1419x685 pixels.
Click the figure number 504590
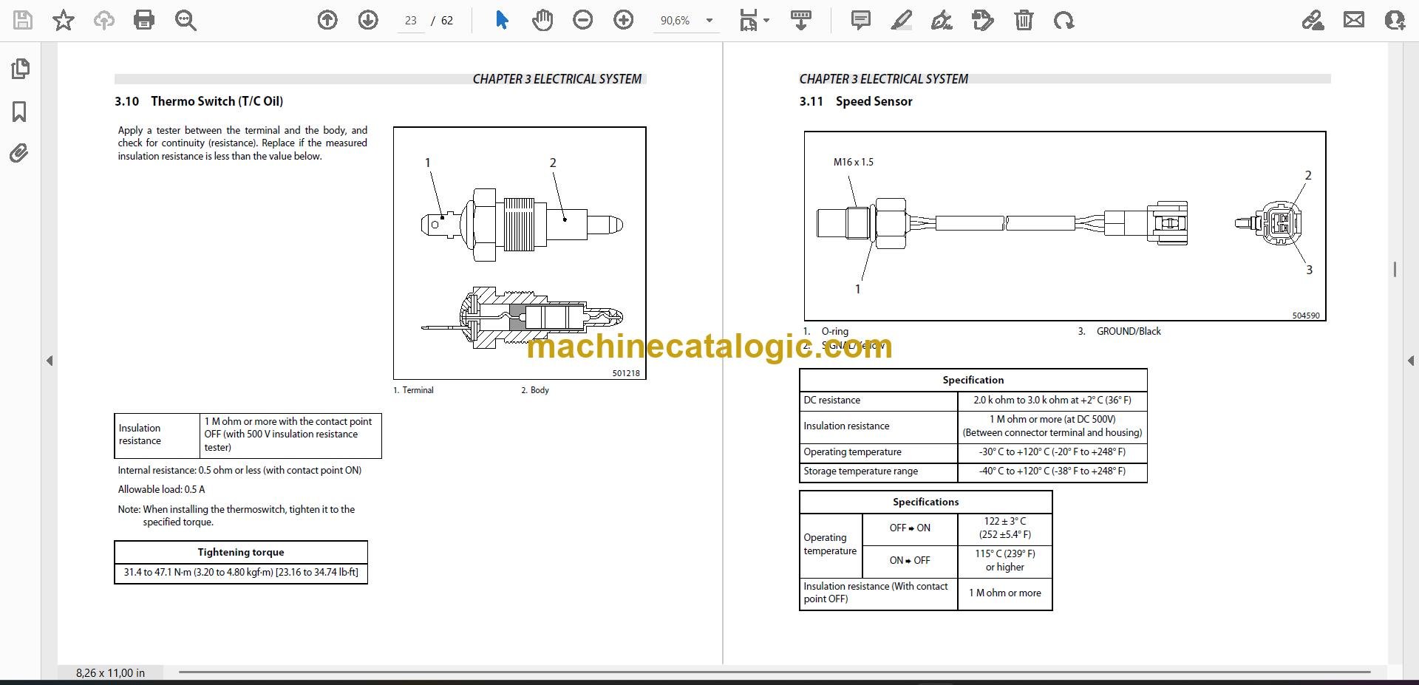click(1306, 316)
